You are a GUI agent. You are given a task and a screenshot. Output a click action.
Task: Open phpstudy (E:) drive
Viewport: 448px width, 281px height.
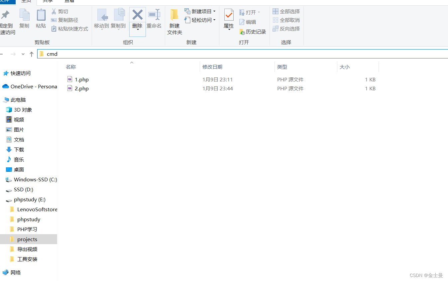30,200
